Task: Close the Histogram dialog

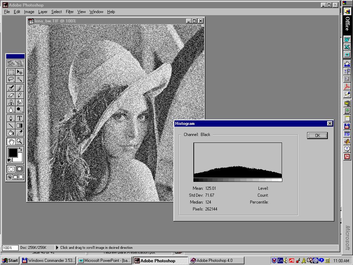Action: 330,123
